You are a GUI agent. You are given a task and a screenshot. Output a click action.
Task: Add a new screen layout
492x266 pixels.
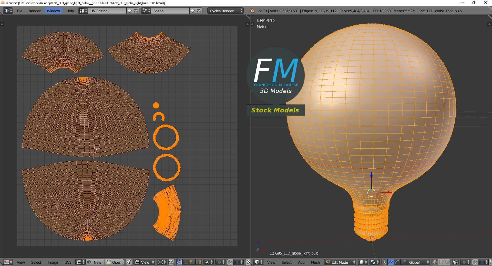[x=130, y=11]
